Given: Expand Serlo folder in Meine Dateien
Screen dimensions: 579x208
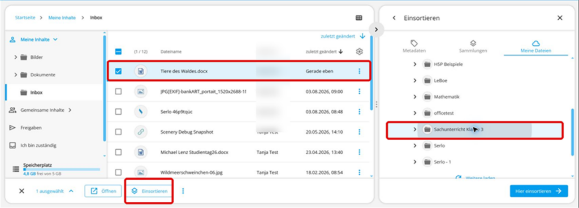Looking at the screenshot, I should click(x=414, y=146).
